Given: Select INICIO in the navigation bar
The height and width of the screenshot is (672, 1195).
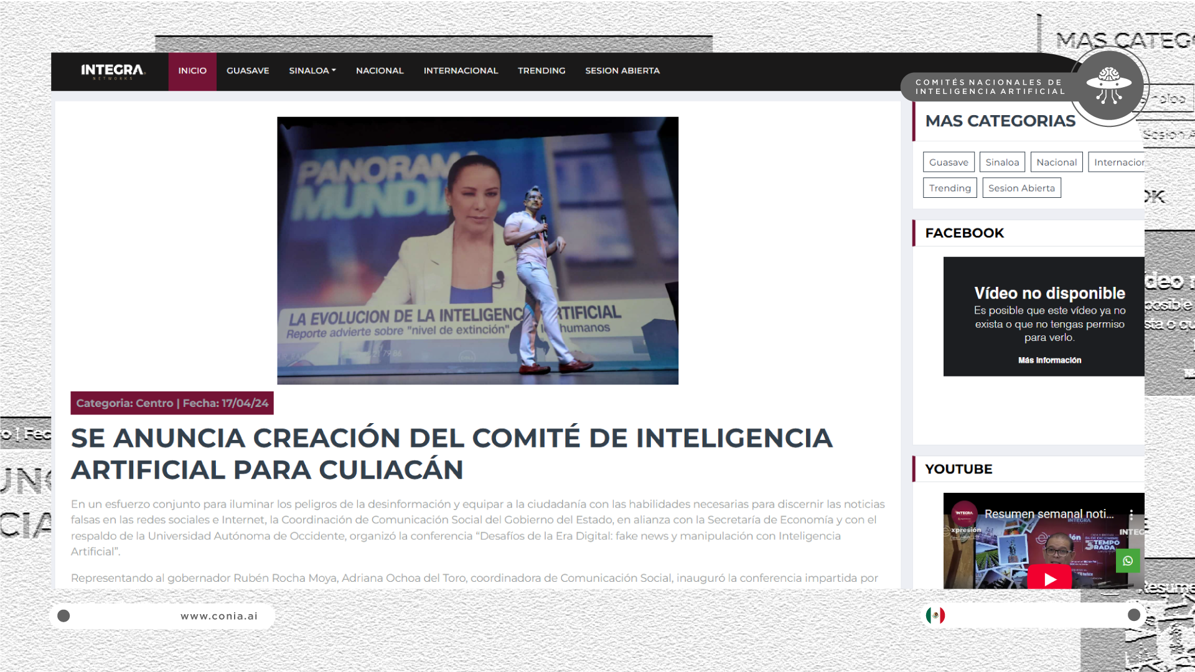Looking at the screenshot, I should [192, 71].
